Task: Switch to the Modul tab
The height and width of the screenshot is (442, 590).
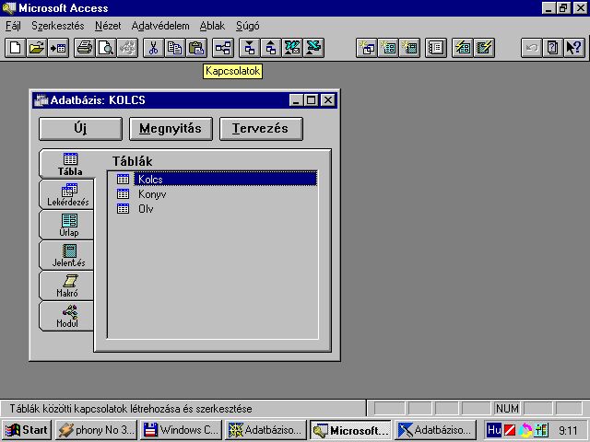Action: tap(66, 316)
